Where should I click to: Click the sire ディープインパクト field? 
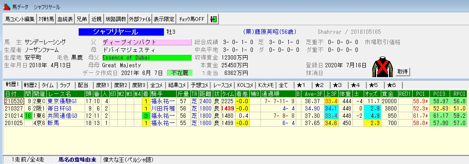pyautogui.click(x=147, y=42)
